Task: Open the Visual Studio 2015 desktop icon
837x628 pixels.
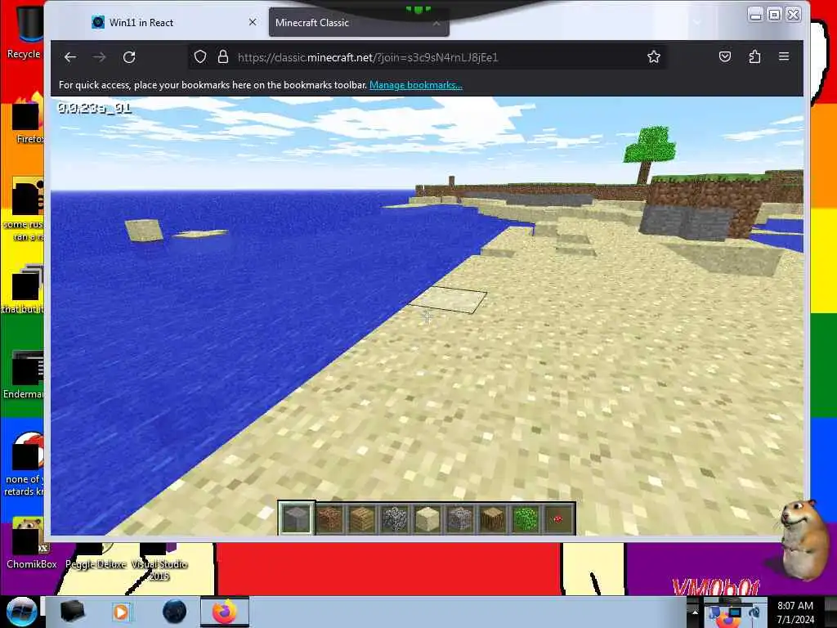Action: tap(159, 562)
